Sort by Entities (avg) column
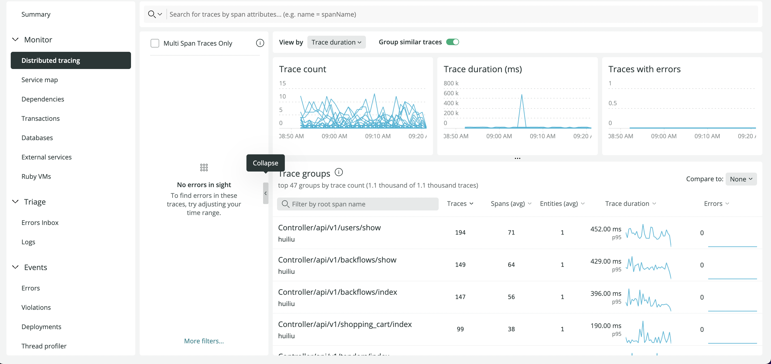 click(562, 203)
